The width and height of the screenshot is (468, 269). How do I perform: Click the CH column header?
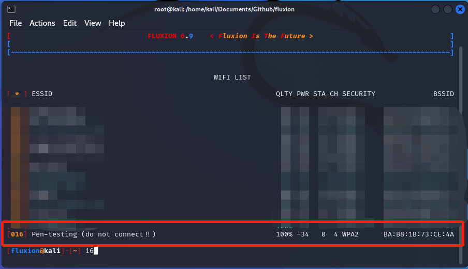pos(334,94)
